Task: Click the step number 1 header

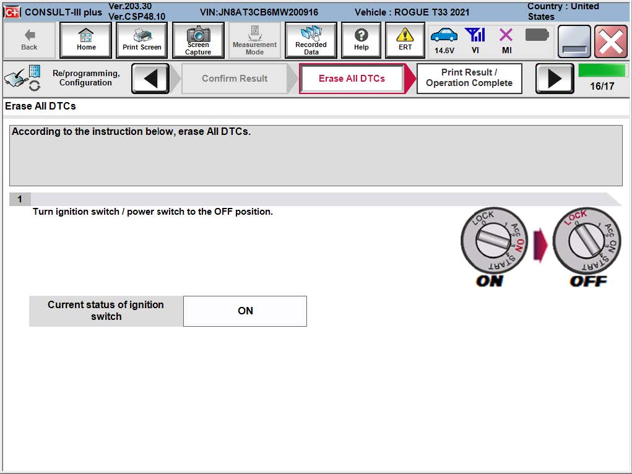Action: point(20,199)
